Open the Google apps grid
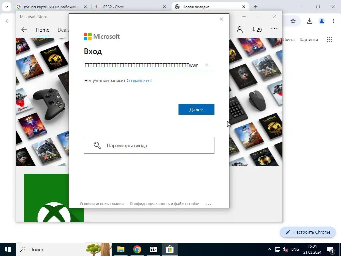341x256 pixels. click(330, 40)
